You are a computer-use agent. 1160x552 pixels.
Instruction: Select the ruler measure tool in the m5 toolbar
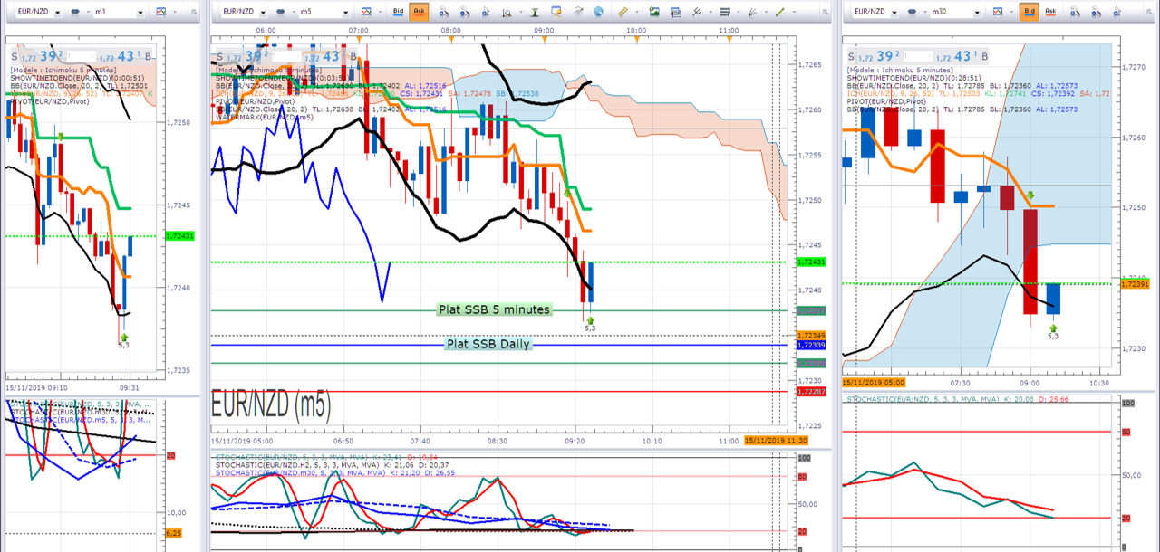pos(623,12)
